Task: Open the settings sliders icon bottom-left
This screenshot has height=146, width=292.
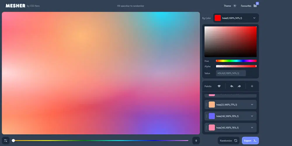Action: pos(6,141)
